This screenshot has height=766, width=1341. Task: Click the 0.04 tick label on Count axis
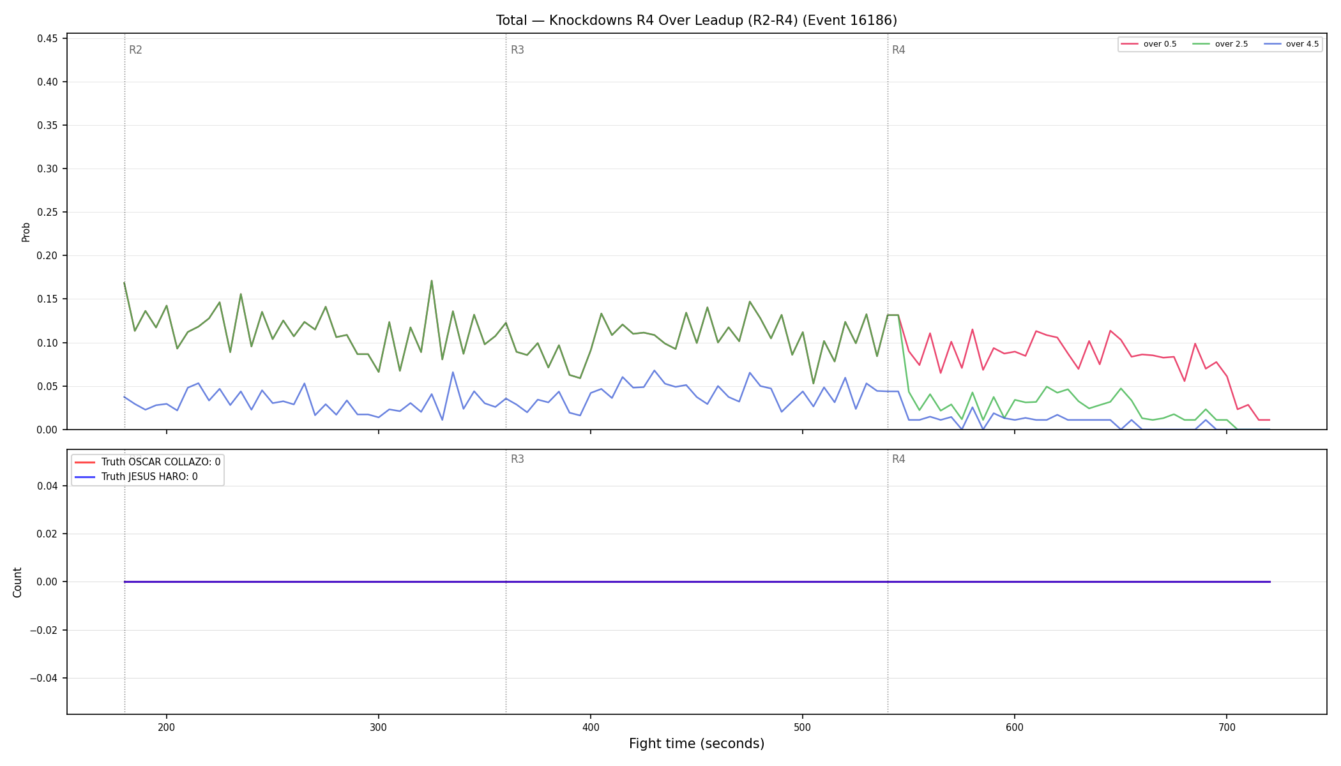point(47,486)
